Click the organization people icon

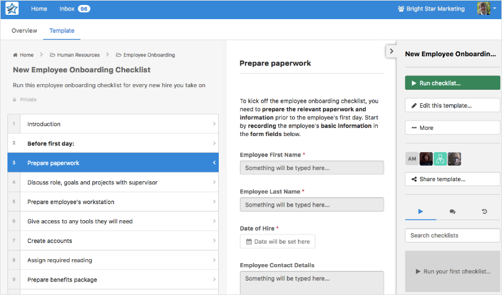(401, 9)
